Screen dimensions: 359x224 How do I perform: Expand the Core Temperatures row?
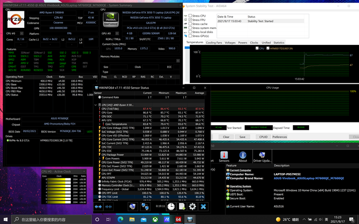pyautogui.click(x=100, y=124)
